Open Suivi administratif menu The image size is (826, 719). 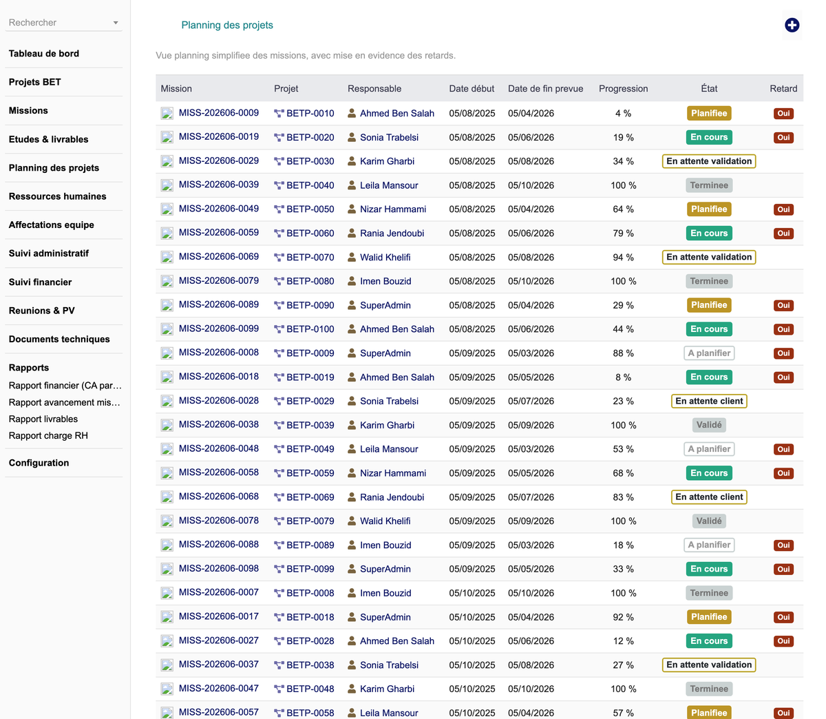[x=49, y=253]
